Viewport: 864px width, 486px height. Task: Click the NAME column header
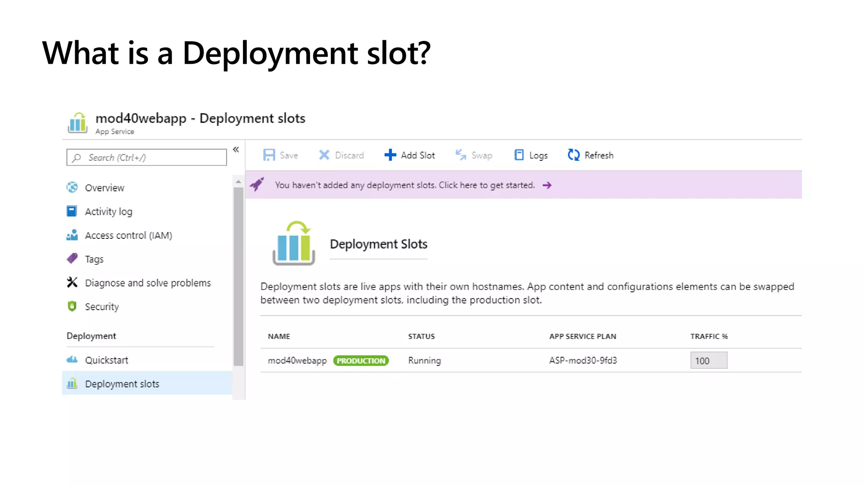tap(279, 336)
